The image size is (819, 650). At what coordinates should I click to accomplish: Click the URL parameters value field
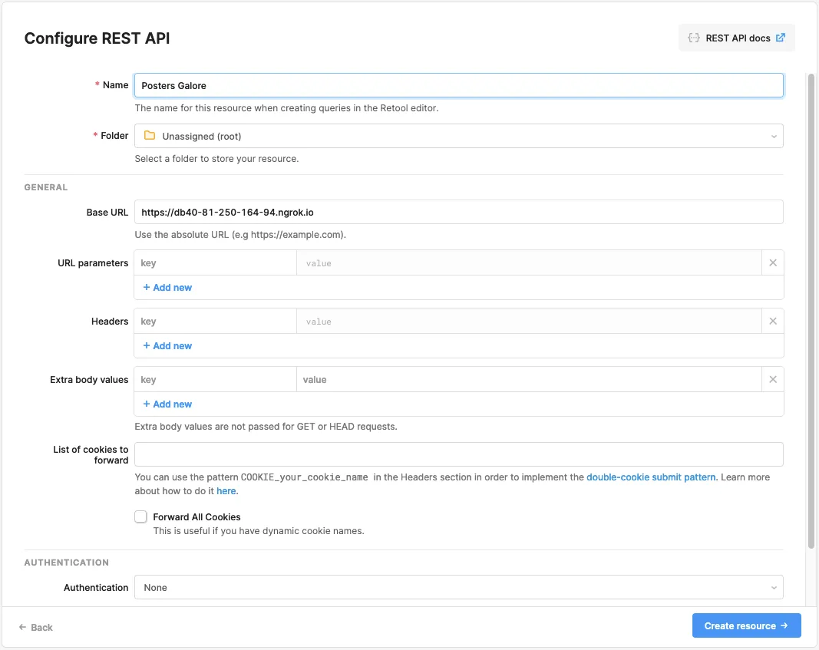click(x=529, y=262)
